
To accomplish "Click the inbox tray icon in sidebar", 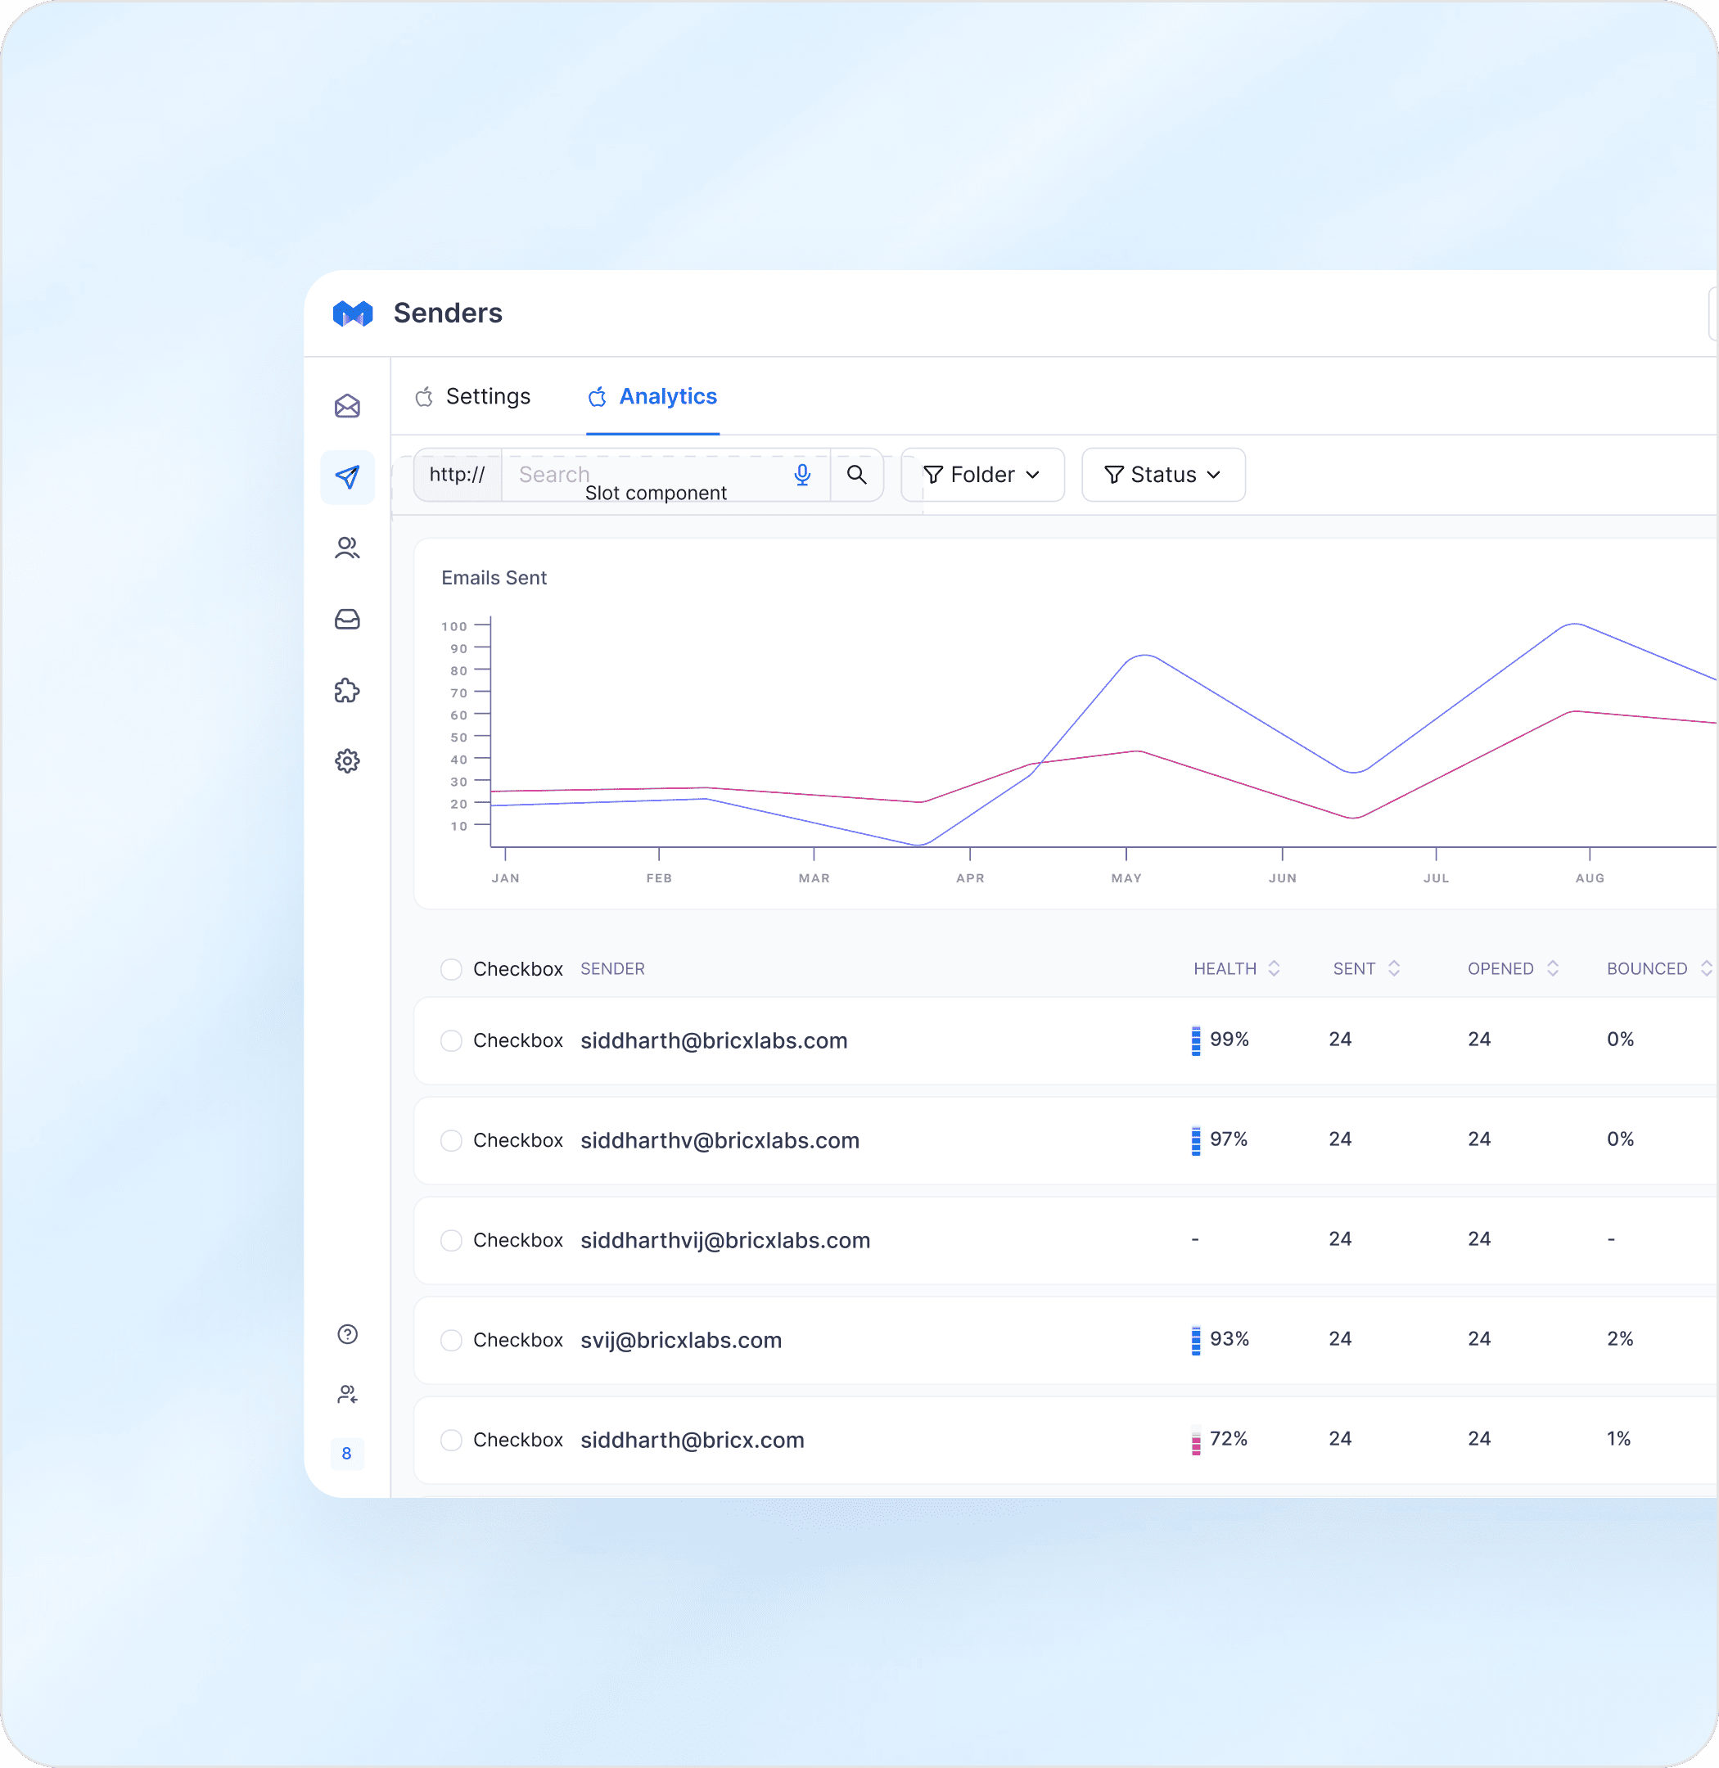I will coord(348,620).
